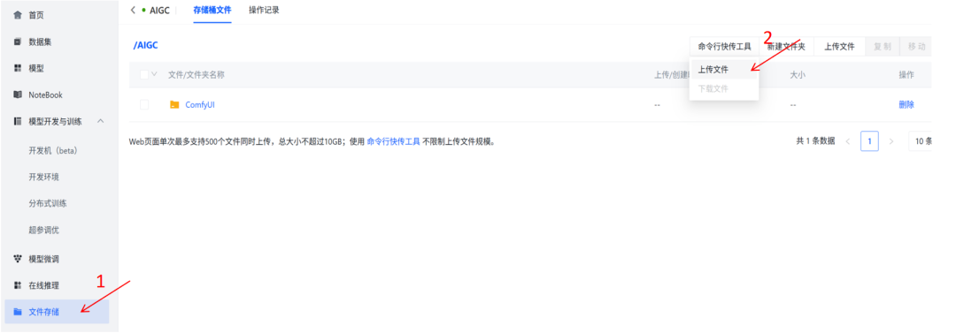
Task: Click the 上传文件 toolbar button
Action: click(839, 46)
